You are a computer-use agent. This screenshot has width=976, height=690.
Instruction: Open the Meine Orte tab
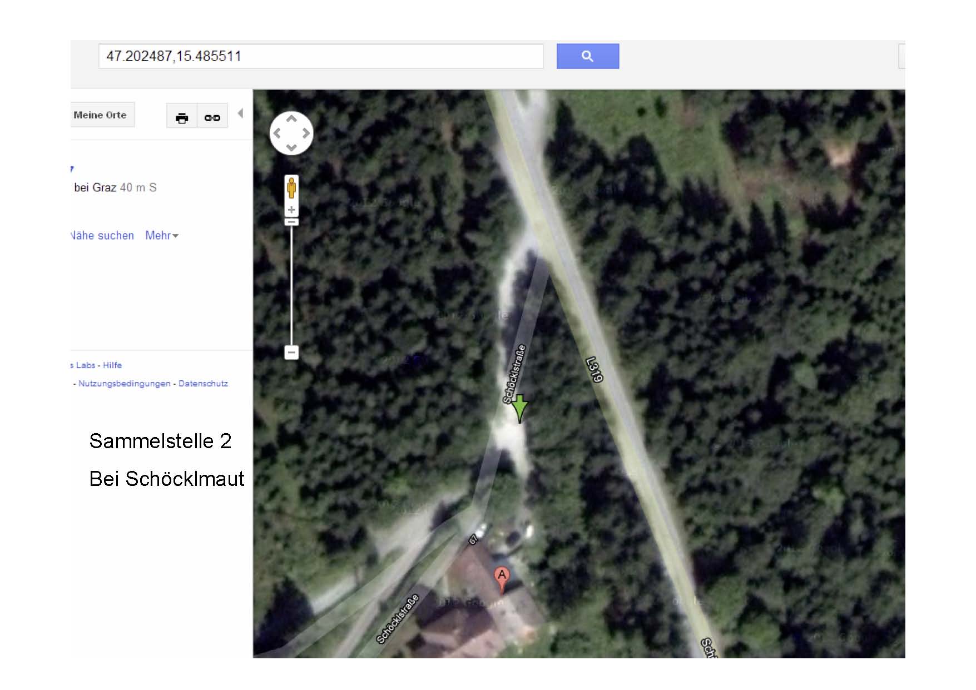coord(100,115)
